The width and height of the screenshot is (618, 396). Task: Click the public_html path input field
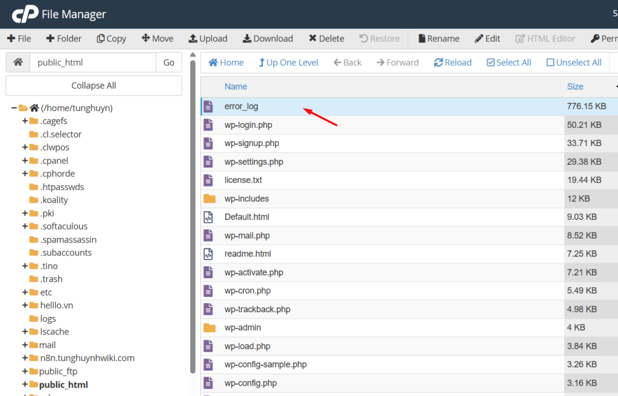93,62
